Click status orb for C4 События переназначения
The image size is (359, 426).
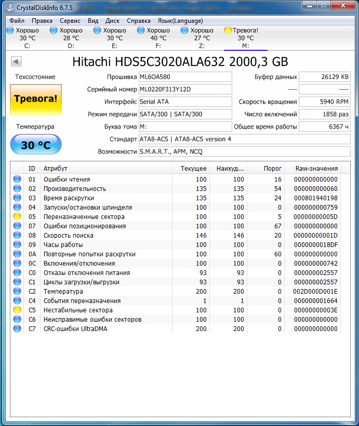coord(17,300)
